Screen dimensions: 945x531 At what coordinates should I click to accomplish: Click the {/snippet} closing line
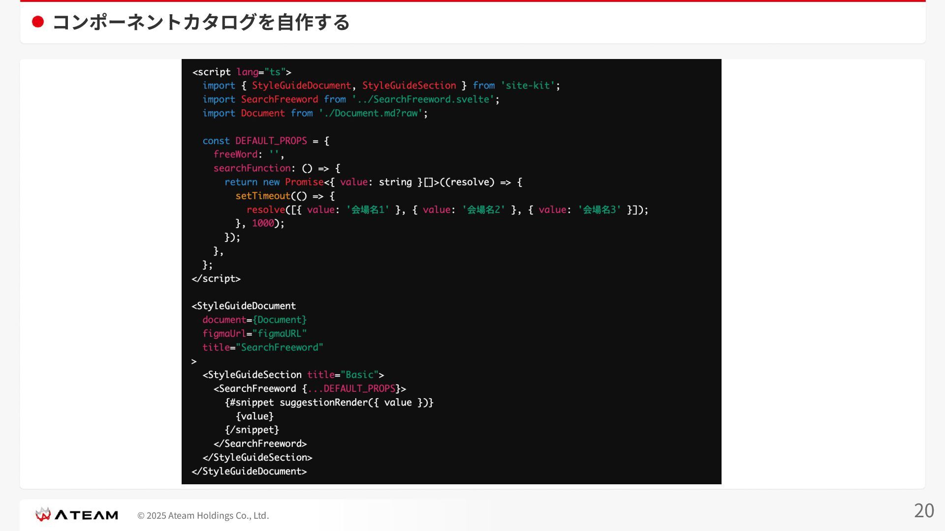pyautogui.click(x=252, y=430)
